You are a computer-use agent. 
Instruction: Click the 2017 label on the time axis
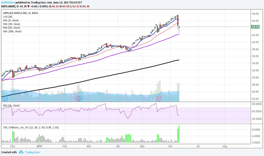[x=39, y=146]
